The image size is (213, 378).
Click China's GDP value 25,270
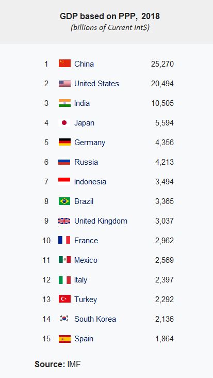click(x=162, y=64)
